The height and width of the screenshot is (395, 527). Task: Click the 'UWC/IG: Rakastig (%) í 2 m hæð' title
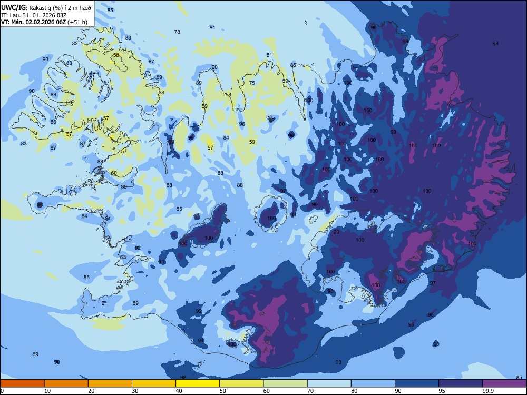pos(46,8)
